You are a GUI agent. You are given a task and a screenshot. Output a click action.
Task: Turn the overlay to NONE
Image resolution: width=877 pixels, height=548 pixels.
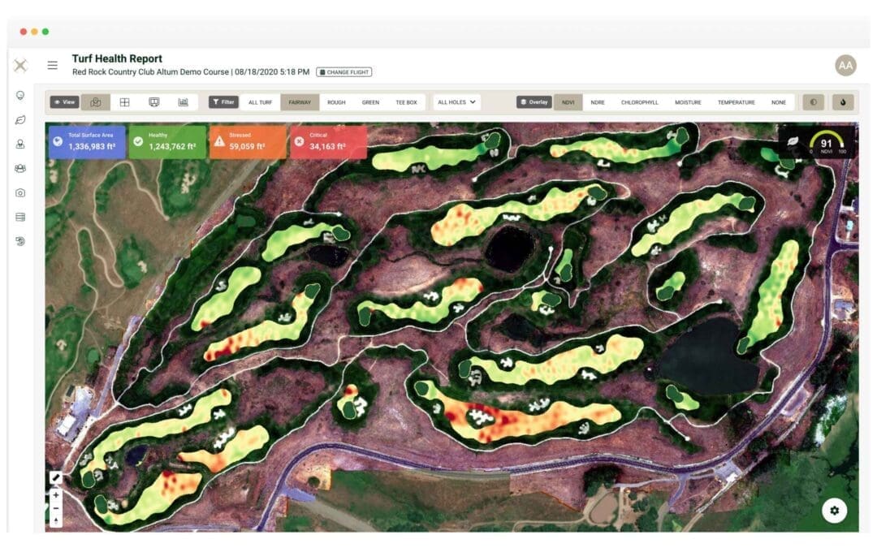pyautogui.click(x=777, y=101)
